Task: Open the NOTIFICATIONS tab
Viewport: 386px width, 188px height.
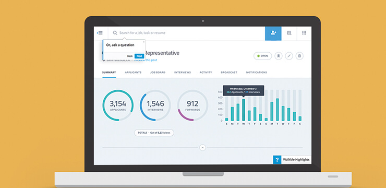Action: 257,73
